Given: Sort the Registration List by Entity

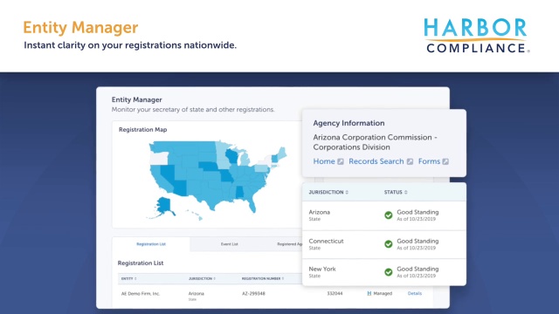Looking at the screenshot, I should (x=128, y=278).
